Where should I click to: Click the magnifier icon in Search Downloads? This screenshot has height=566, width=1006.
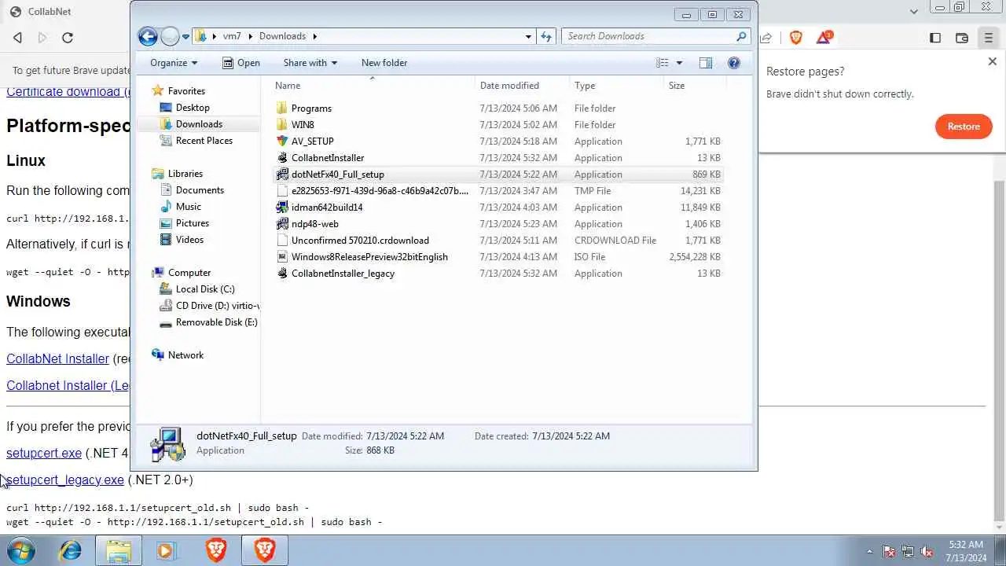tap(740, 36)
